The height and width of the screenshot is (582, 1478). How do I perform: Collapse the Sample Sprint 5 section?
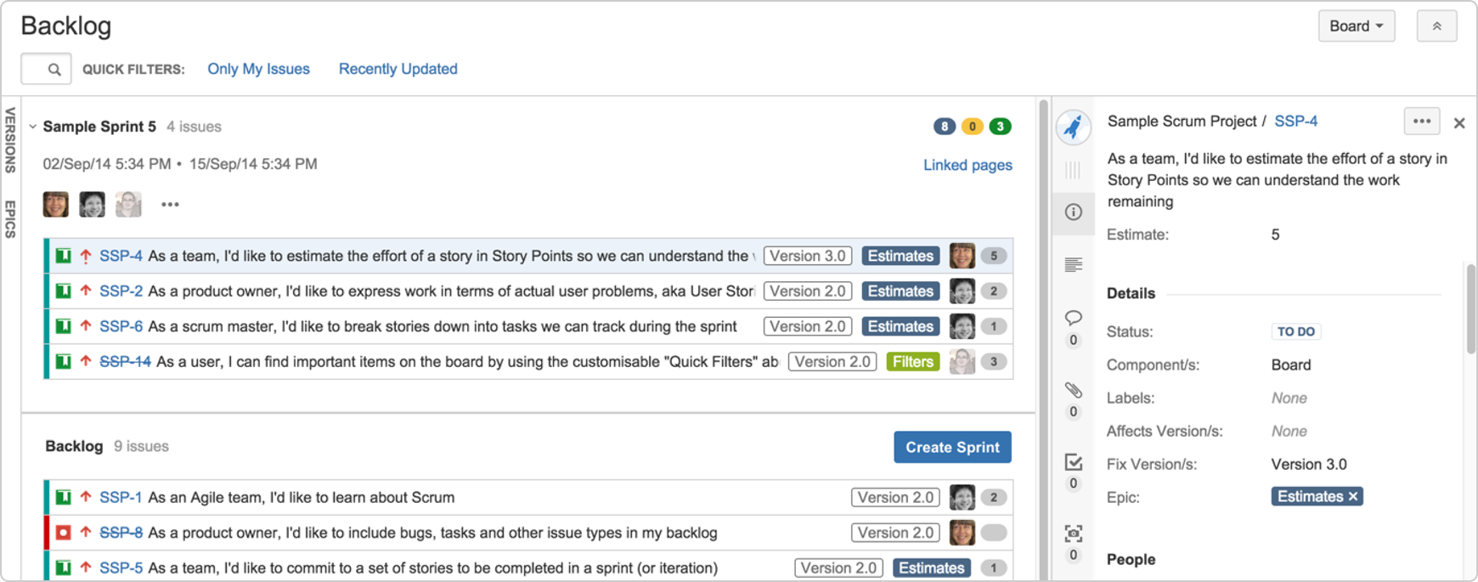tap(33, 127)
